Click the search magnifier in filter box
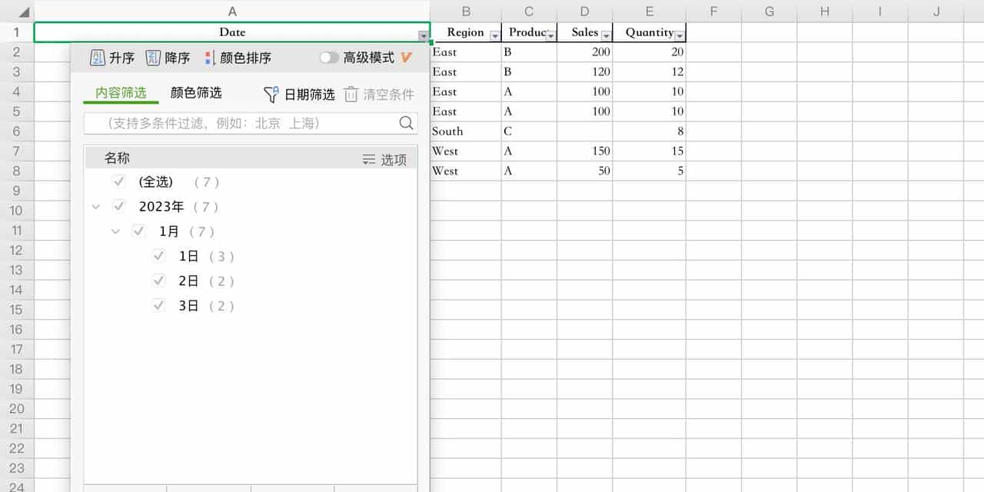The height and width of the screenshot is (492, 984). (406, 123)
